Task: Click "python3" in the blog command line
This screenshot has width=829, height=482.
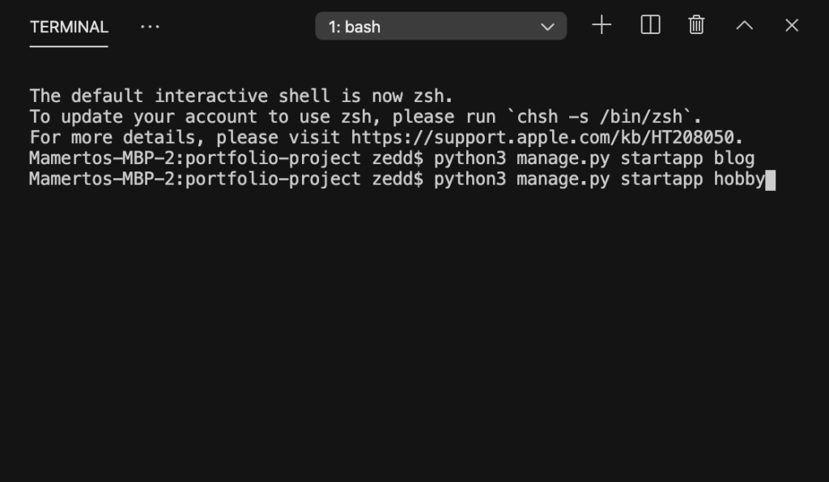Action: tap(470, 159)
